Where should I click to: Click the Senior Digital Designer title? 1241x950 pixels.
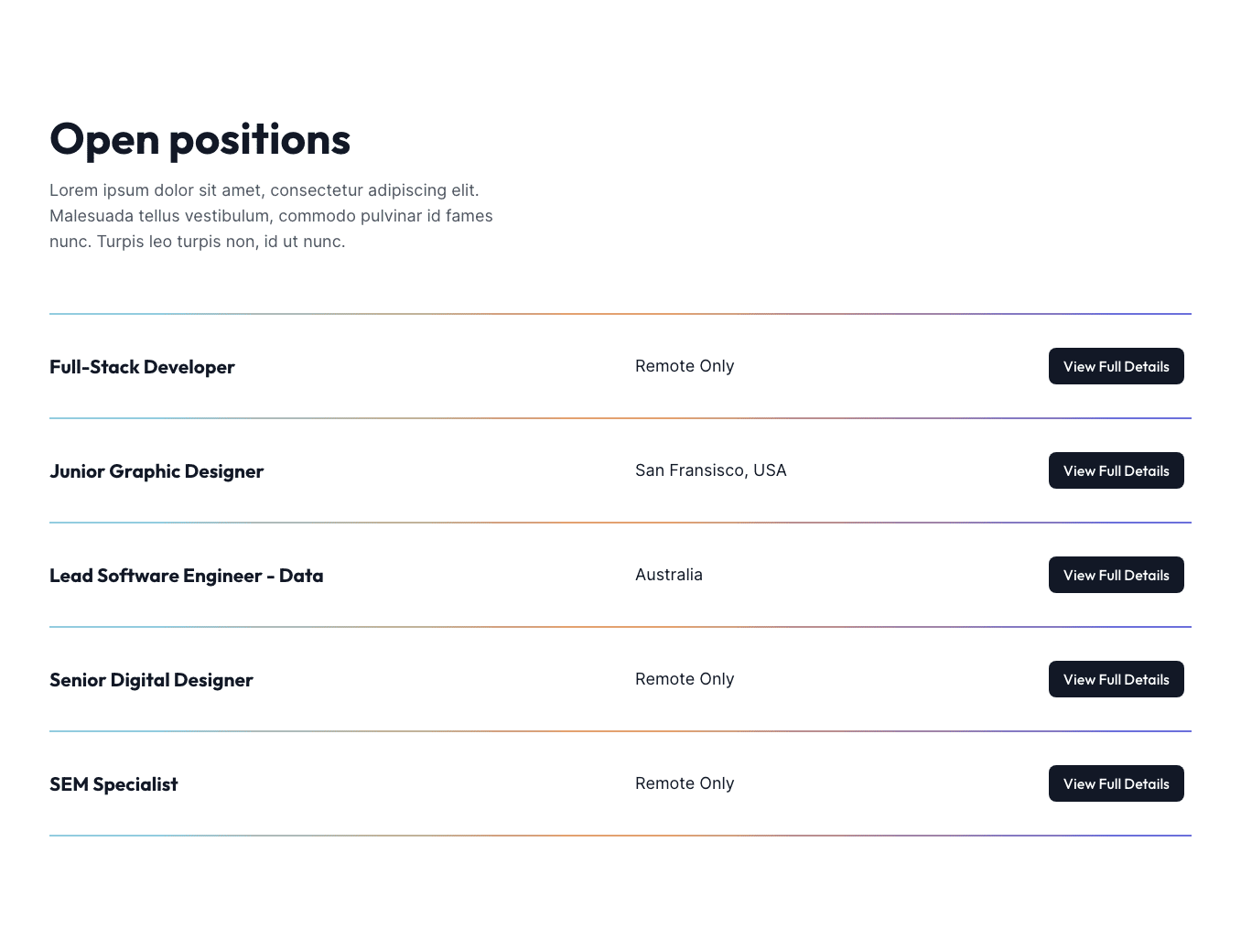click(151, 680)
